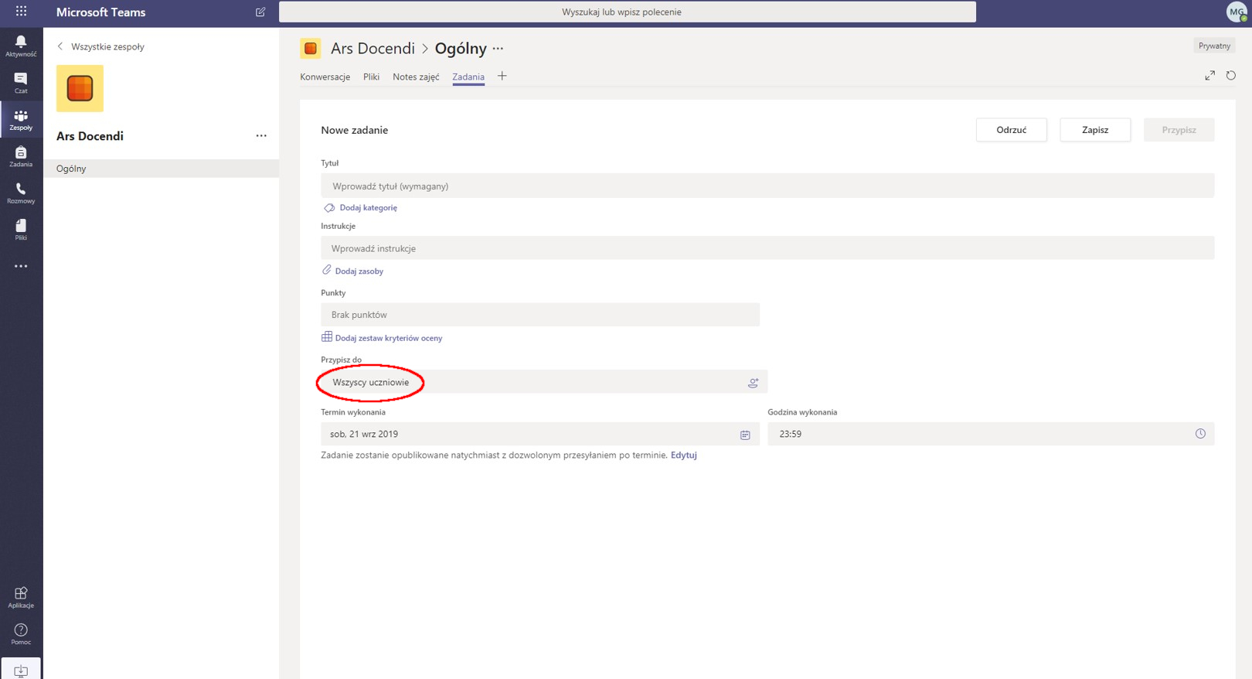
Task: Click the paperclip icon beside Dodaj zasoby
Action: point(327,270)
